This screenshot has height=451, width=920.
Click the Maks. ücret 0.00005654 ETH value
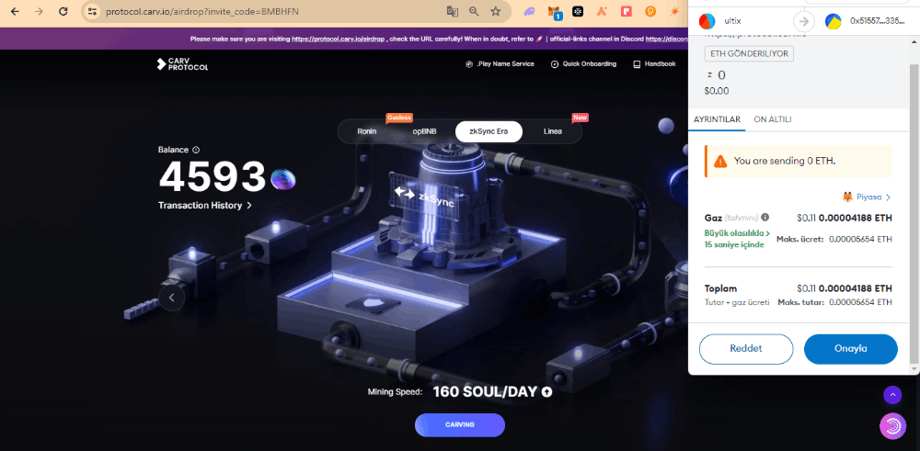(x=861, y=239)
